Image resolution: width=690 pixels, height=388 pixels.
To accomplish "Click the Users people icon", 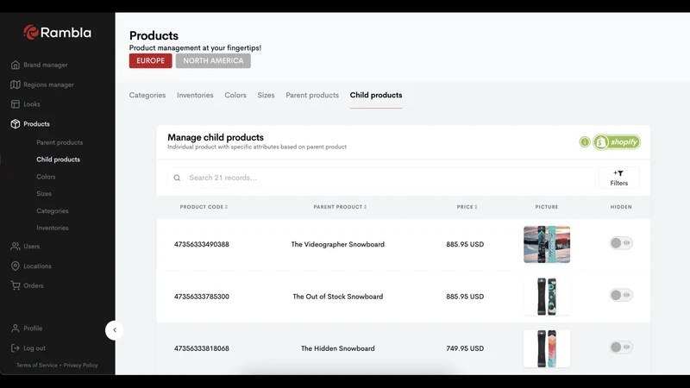I will [x=16, y=247].
